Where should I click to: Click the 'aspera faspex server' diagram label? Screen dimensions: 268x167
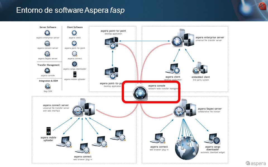pos(210,109)
